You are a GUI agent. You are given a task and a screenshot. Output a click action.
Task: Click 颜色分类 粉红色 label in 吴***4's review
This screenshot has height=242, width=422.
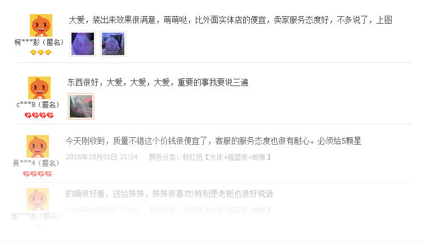point(210,157)
